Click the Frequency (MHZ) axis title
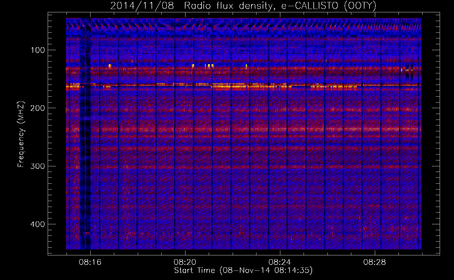Screen dimensions: 454x280 (x=21, y=134)
